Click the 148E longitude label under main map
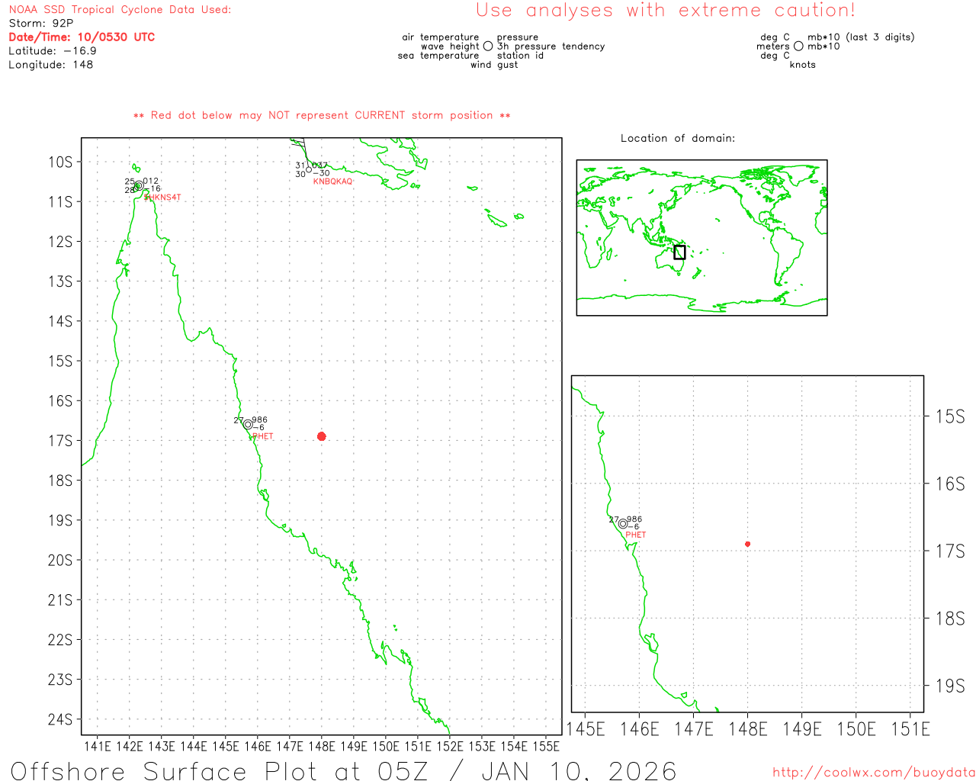The height and width of the screenshot is (781, 976). pyautogui.click(x=322, y=746)
